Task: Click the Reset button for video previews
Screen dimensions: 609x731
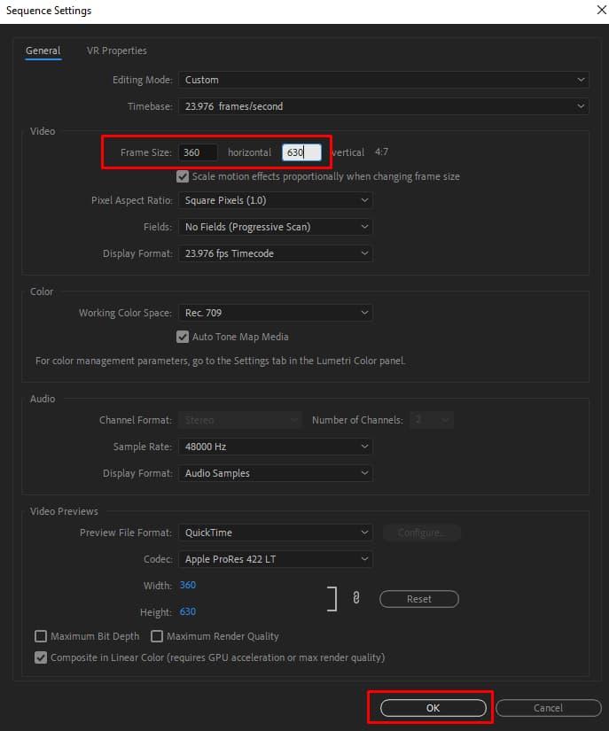Action: (418, 599)
